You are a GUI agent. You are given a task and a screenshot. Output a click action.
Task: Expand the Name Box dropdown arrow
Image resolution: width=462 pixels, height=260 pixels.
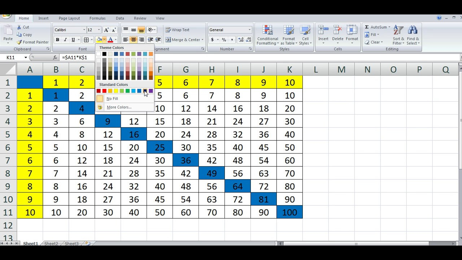click(26, 57)
